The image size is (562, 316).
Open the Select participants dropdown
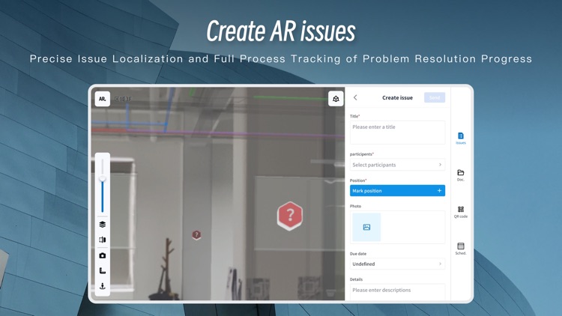tap(397, 165)
